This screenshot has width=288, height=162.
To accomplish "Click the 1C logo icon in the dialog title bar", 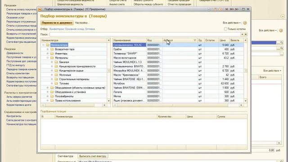I will pyautogui.click(x=40, y=9).
